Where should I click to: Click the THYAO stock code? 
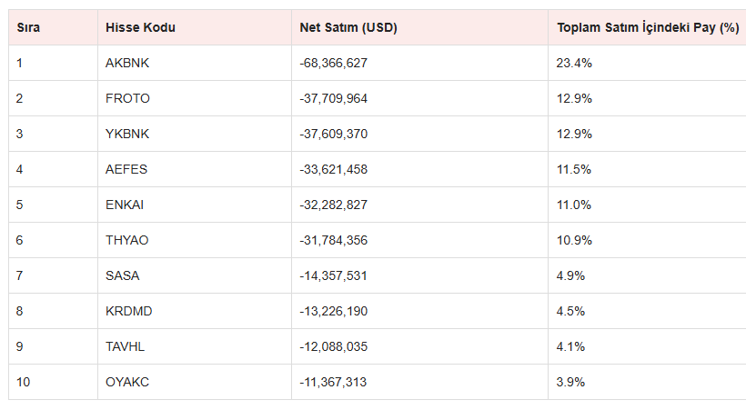tap(127, 240)
